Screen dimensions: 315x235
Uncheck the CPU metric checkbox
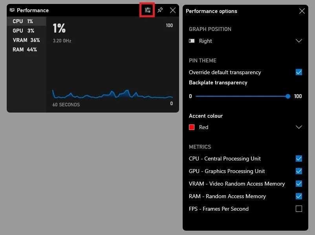pos(299,158)
